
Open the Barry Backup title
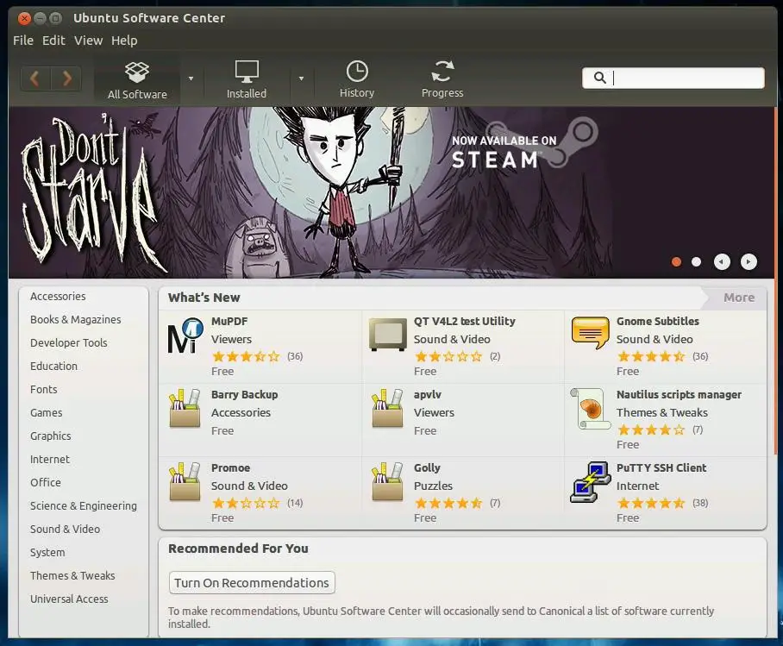(x=244, y=395)
